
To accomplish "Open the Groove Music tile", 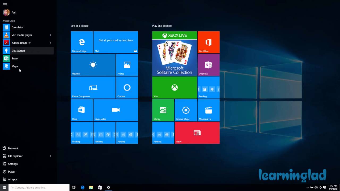I will point(186,110).
